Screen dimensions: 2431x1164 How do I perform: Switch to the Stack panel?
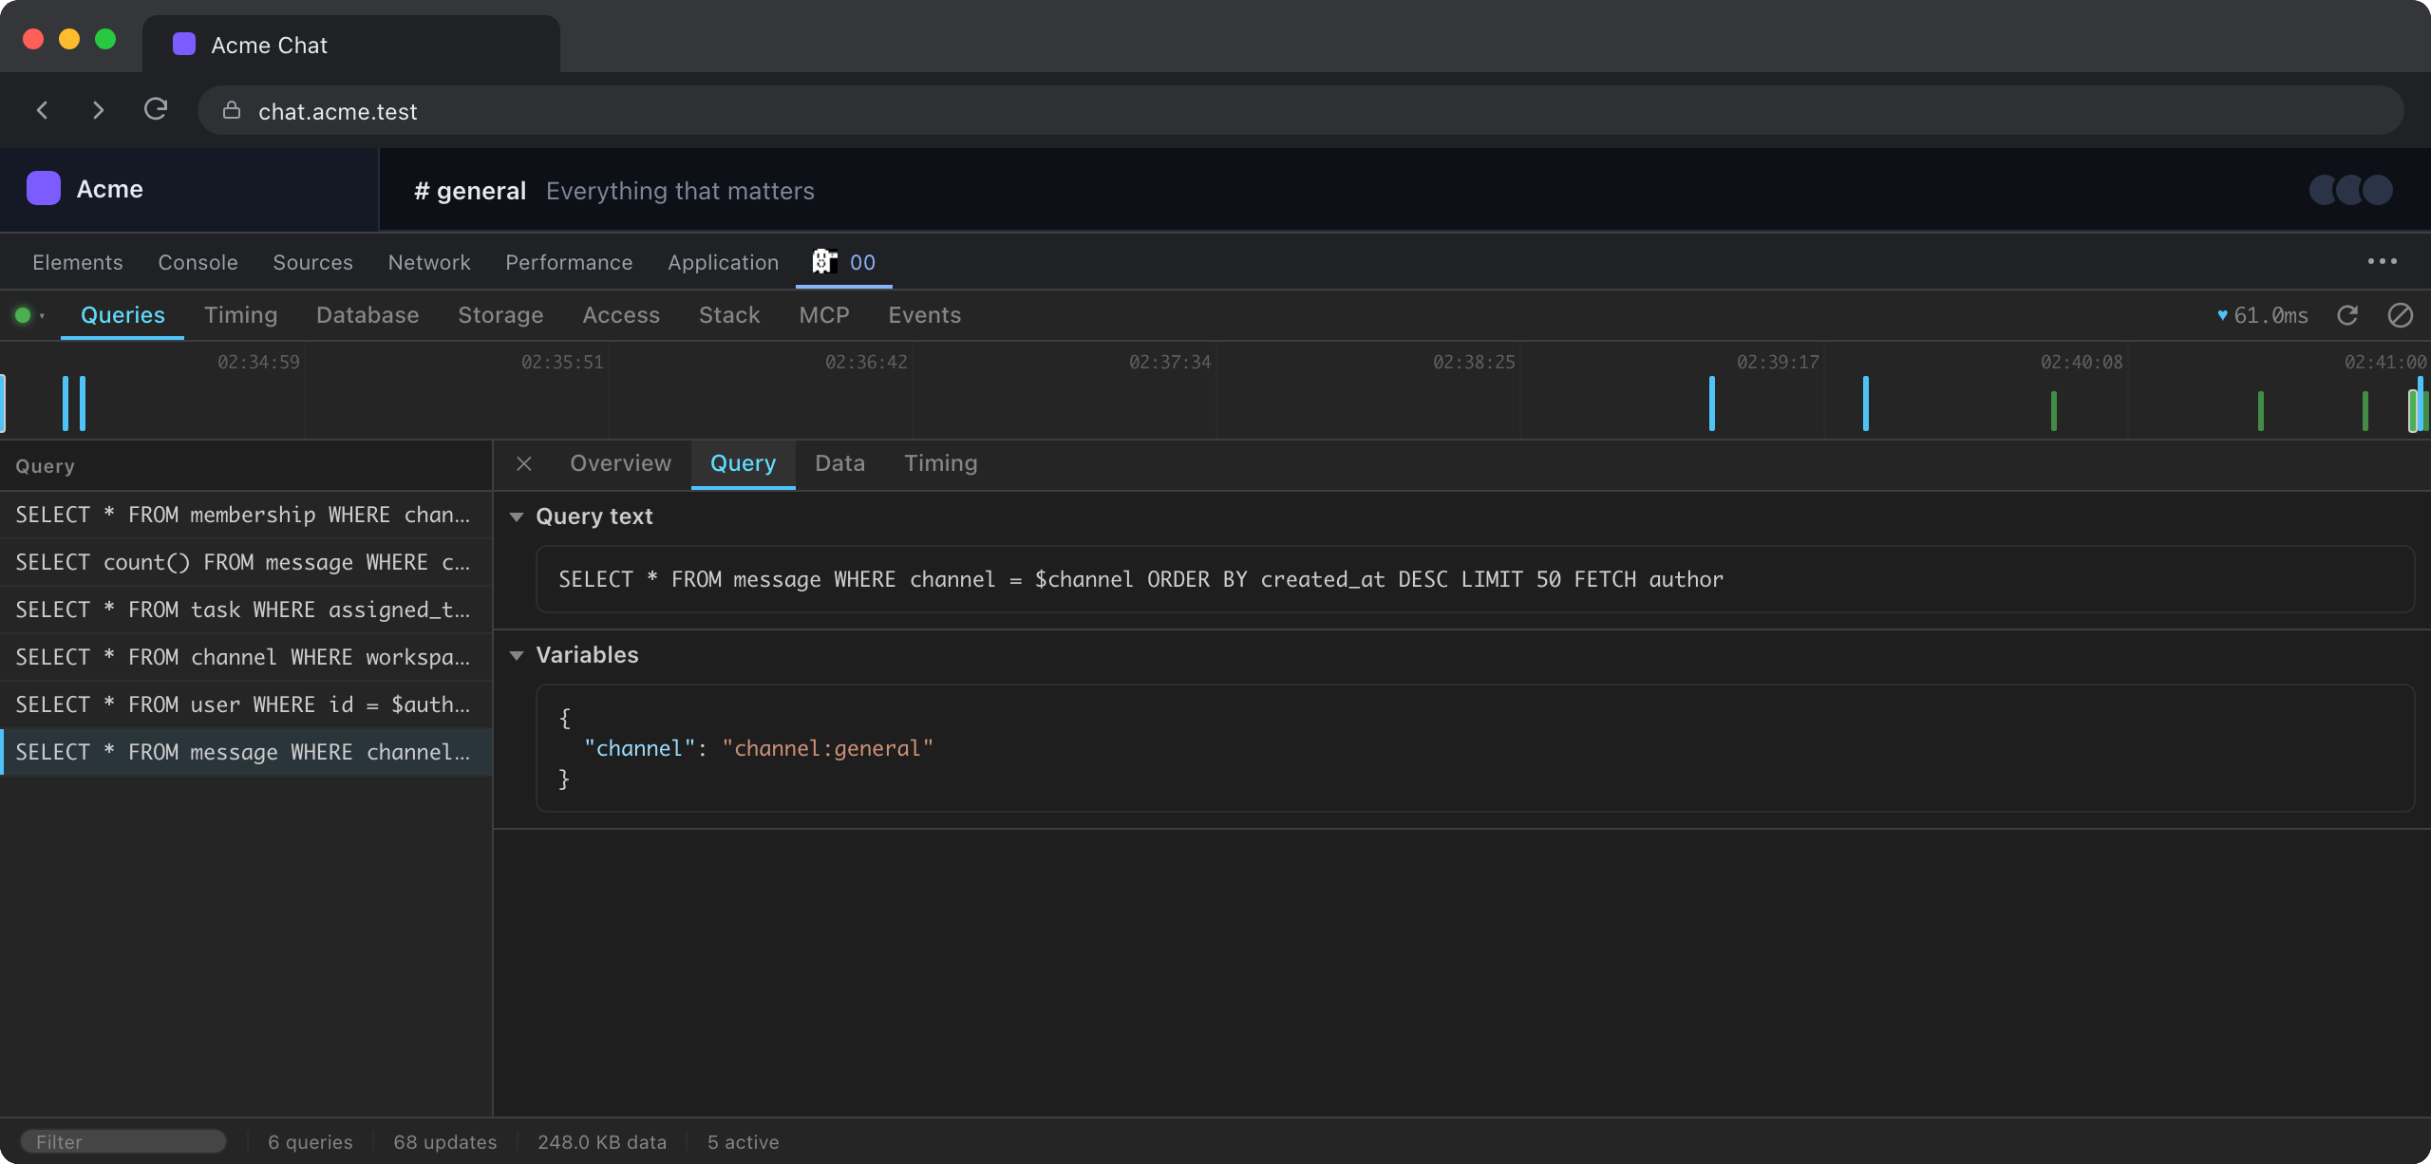click(x=729, y=315)
